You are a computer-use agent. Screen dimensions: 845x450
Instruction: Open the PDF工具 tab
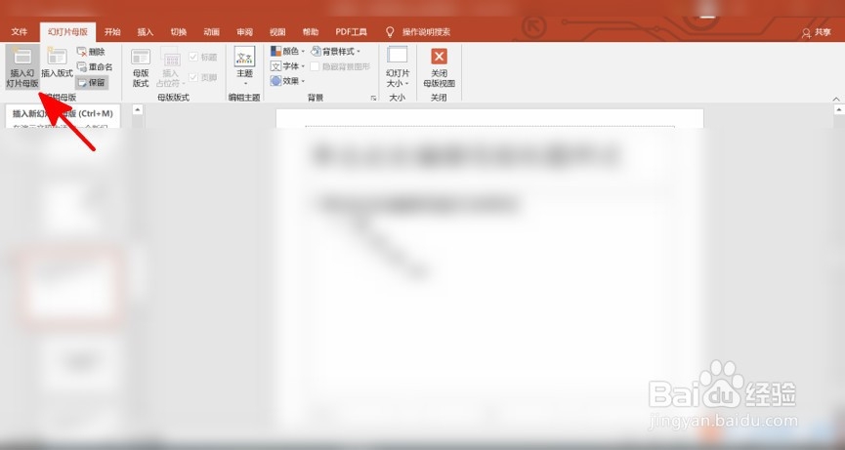click(x=352, y=32)
